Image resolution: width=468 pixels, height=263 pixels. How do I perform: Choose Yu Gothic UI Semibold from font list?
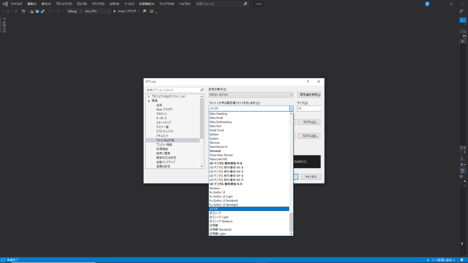point(249,201)
